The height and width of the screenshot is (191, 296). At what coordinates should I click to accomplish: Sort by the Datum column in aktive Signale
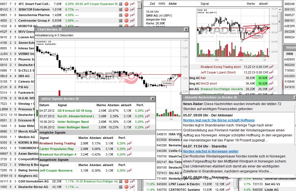pos(44,105)
